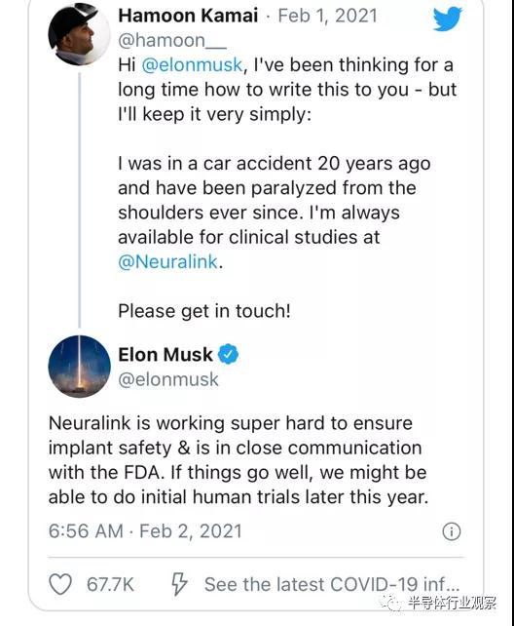Tap the heart like icon
514x626 pixels.
pyautogui.click(x=60, y=584)
